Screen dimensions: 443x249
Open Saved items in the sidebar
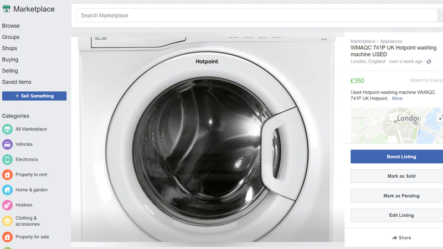tap(17, 82)
